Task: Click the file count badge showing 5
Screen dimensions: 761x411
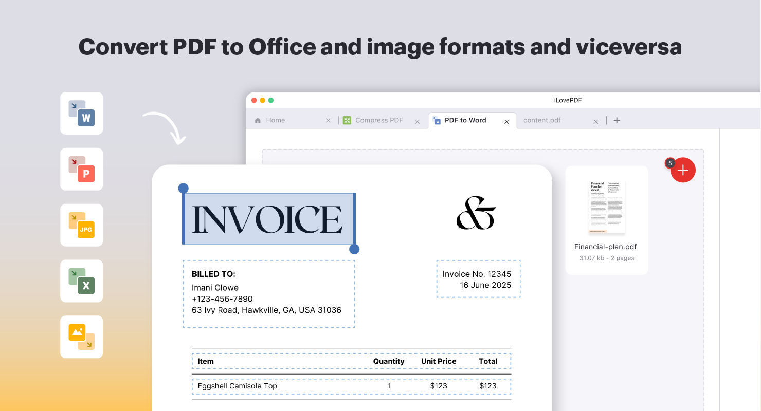Action: [x=669, y=163]
